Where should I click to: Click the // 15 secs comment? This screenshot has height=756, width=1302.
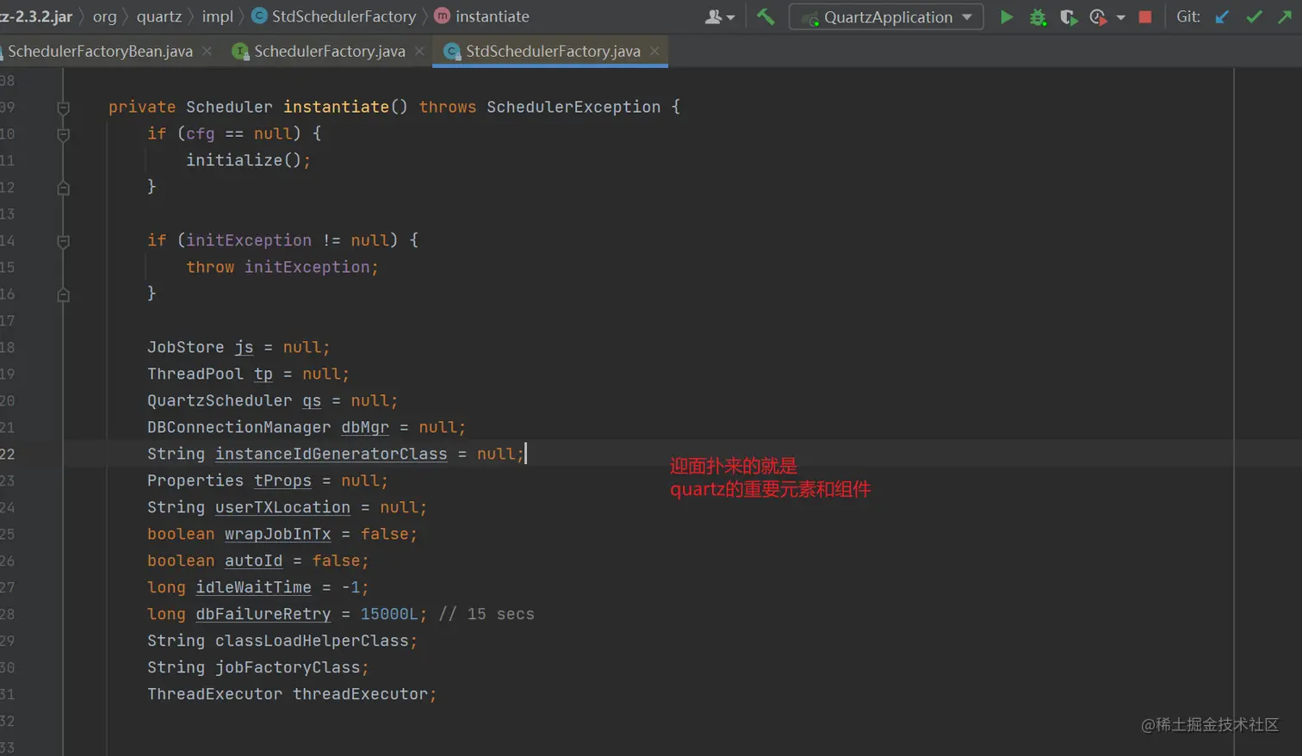coord(487,614)
